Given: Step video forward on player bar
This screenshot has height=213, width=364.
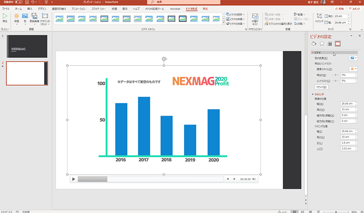Looking at the screenshot, I should click(x=234, y=179).
